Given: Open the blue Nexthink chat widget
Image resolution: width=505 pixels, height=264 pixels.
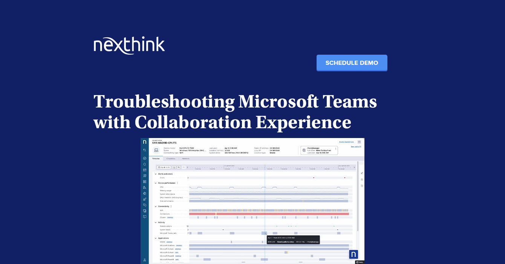Looking at the screenshot, I should (x=353, y=254).
